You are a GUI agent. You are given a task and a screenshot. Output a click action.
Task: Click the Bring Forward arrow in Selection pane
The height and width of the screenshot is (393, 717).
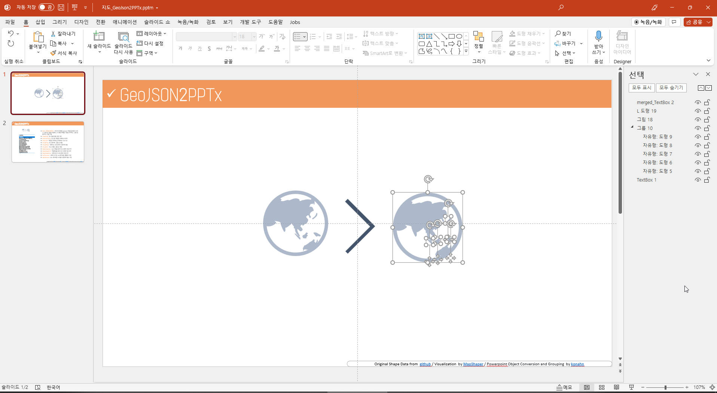point(701,88)
